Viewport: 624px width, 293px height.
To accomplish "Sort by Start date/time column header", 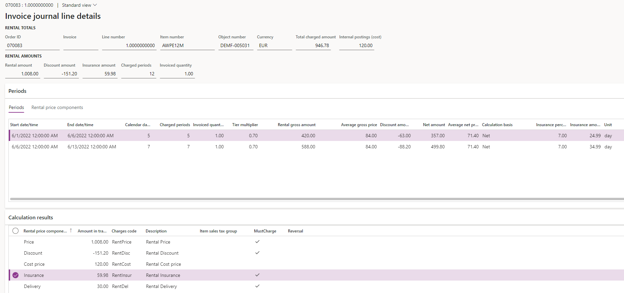I will (24, 124).
